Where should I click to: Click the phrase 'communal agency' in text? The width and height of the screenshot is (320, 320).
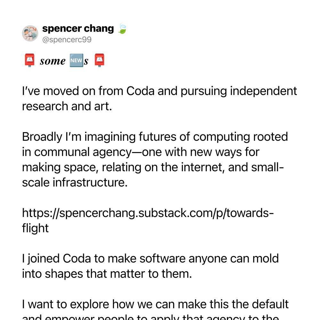click(x=82, y=152)
